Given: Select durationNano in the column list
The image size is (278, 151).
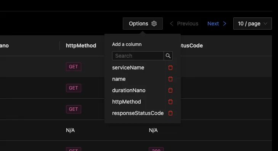Looking at the screenshot, I should click(x=129, y=90).
